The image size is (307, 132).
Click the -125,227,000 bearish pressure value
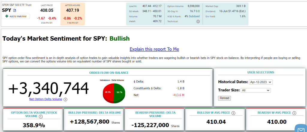[151, 125]
